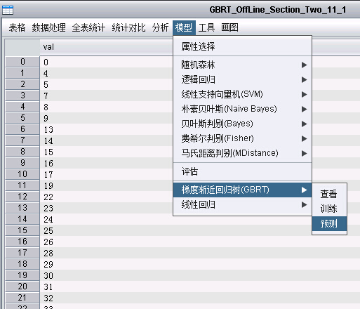Image resolution: width=360 pixels, height=309 pixels.
Task: Click cell with value 30
Action: [200, 275]
